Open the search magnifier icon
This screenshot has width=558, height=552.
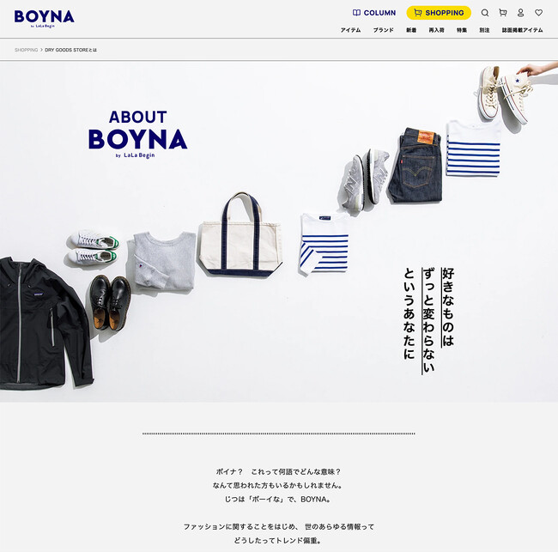(x=485, y=13)
